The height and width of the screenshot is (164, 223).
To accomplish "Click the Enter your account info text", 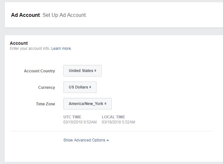I will (x=30, y=49).
